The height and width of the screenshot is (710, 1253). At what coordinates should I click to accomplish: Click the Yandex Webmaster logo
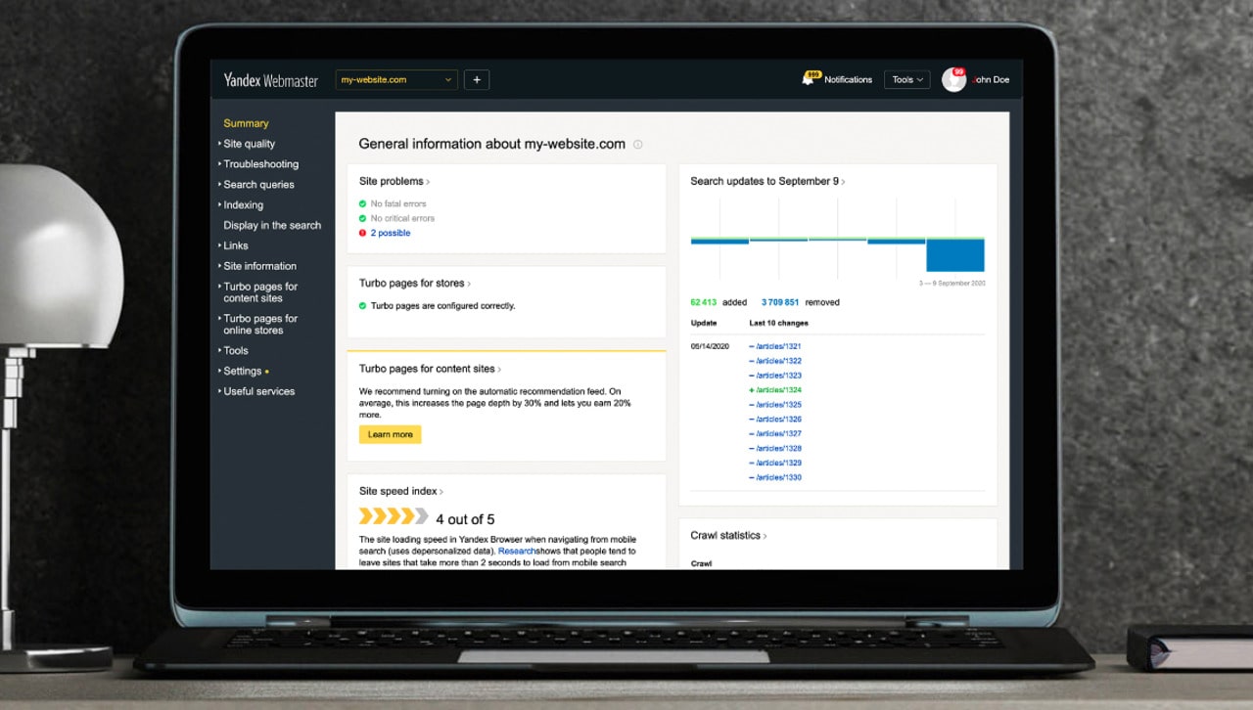(x=270, y=80)
